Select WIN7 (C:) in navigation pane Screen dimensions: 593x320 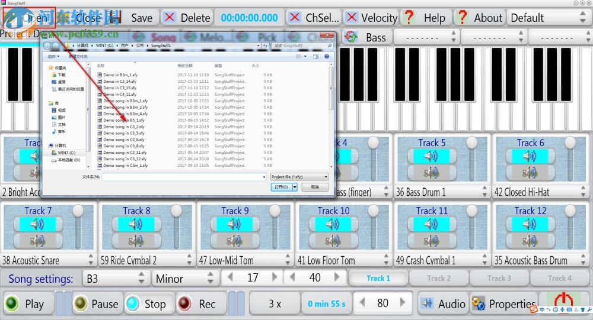(66, 153)
